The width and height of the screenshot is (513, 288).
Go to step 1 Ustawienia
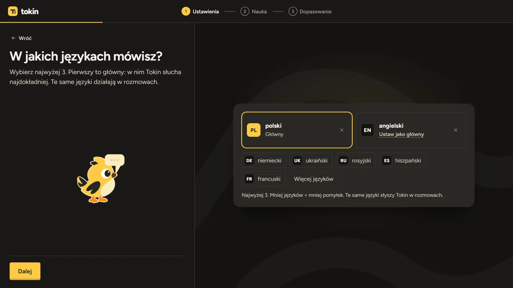coord(200,12)
